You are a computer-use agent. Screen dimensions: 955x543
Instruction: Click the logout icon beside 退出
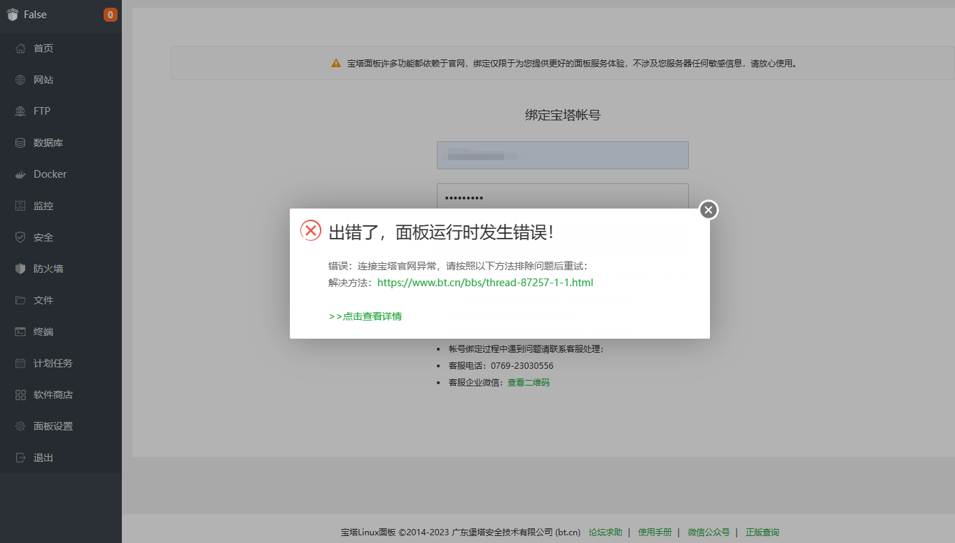pos(20,458)
